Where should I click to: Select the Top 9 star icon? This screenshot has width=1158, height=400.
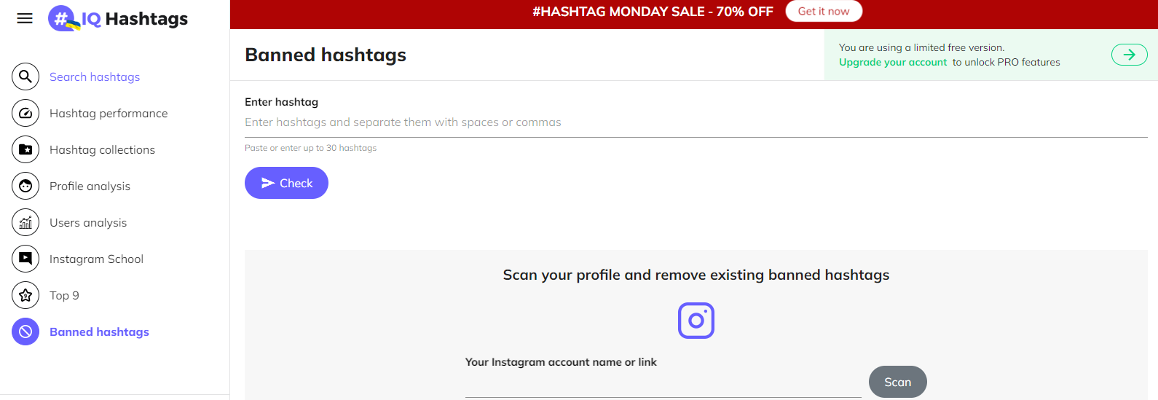coord(25,295)
